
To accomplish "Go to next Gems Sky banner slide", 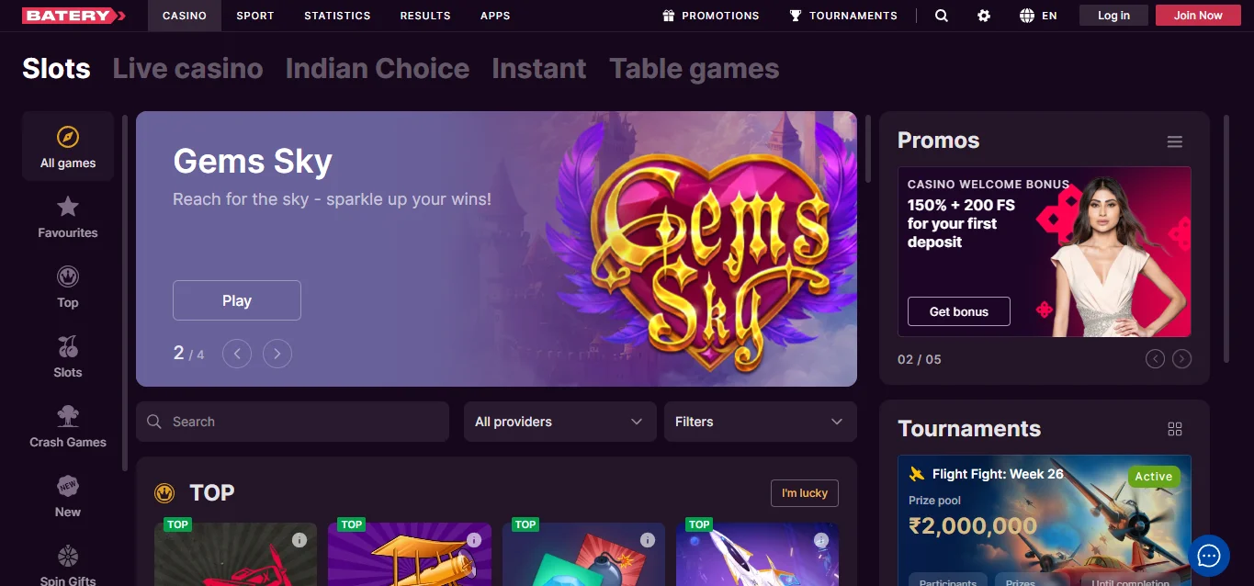I will click(x=277, y=354).
